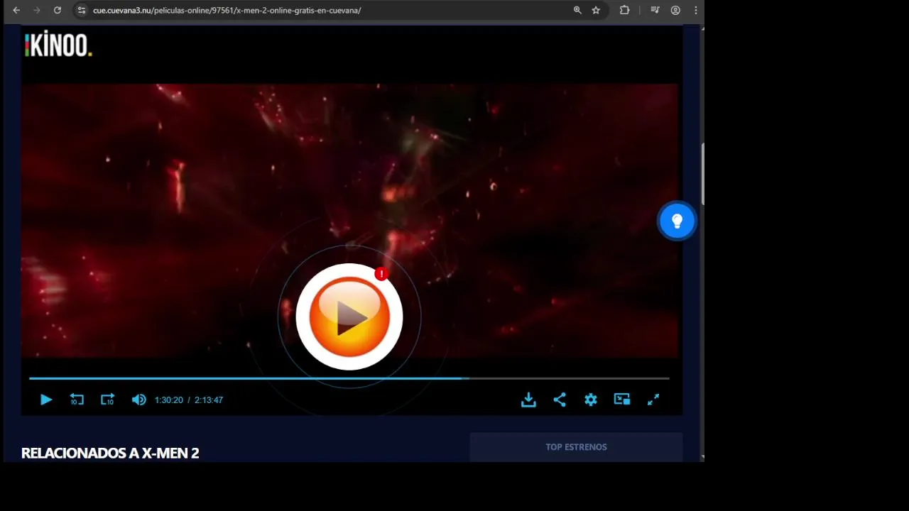Rewind 10 seconds

77,400
